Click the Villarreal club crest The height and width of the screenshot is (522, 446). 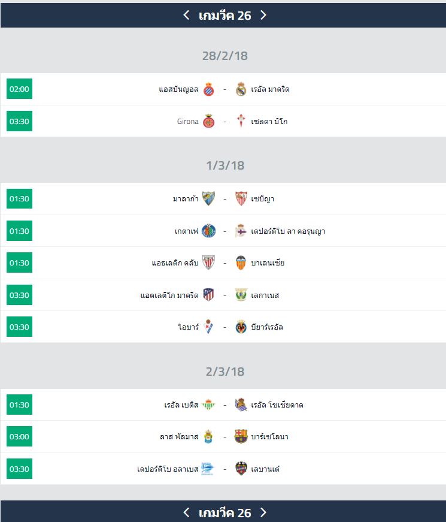[241, 327]
